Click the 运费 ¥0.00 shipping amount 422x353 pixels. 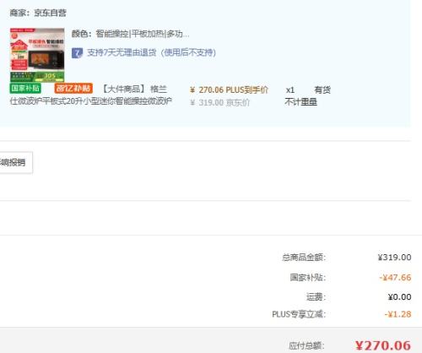(399, 297)
